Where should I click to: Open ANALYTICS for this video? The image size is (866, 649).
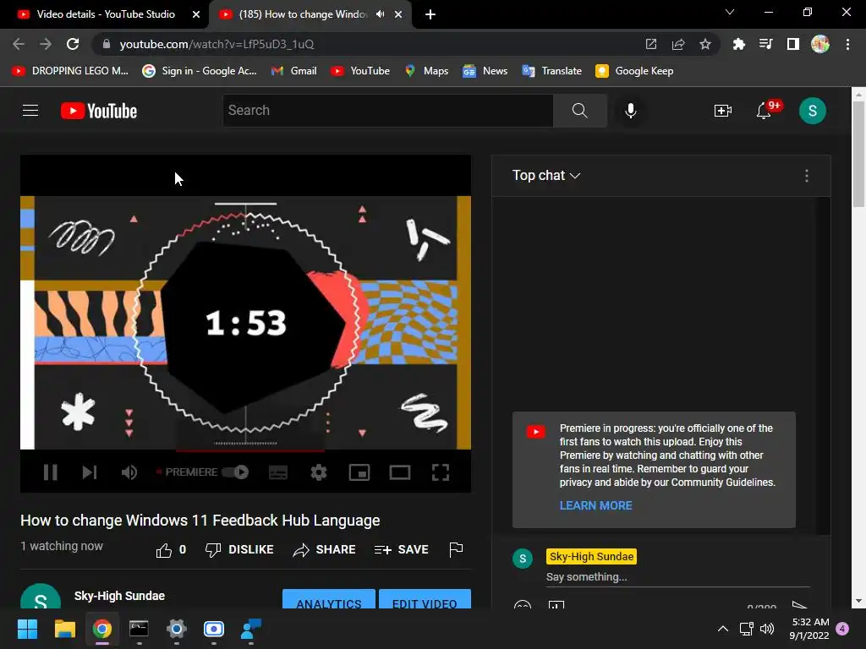tap(329, 599)
